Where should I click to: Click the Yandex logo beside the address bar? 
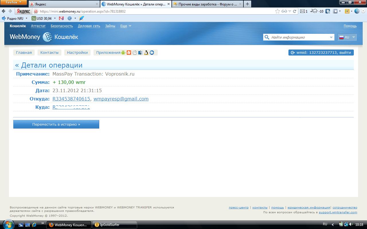(24, 11)
